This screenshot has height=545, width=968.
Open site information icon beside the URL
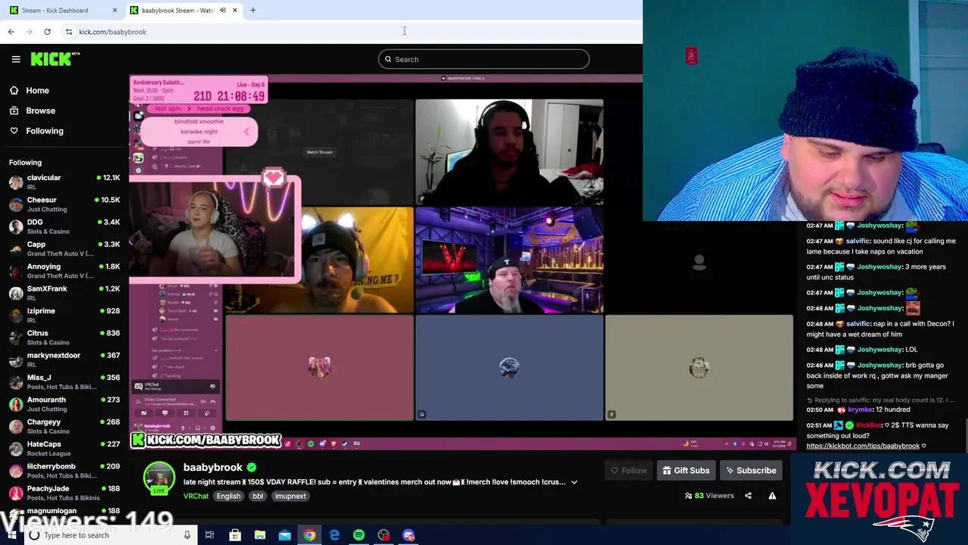pyautogui.click(x=69, y=32)
